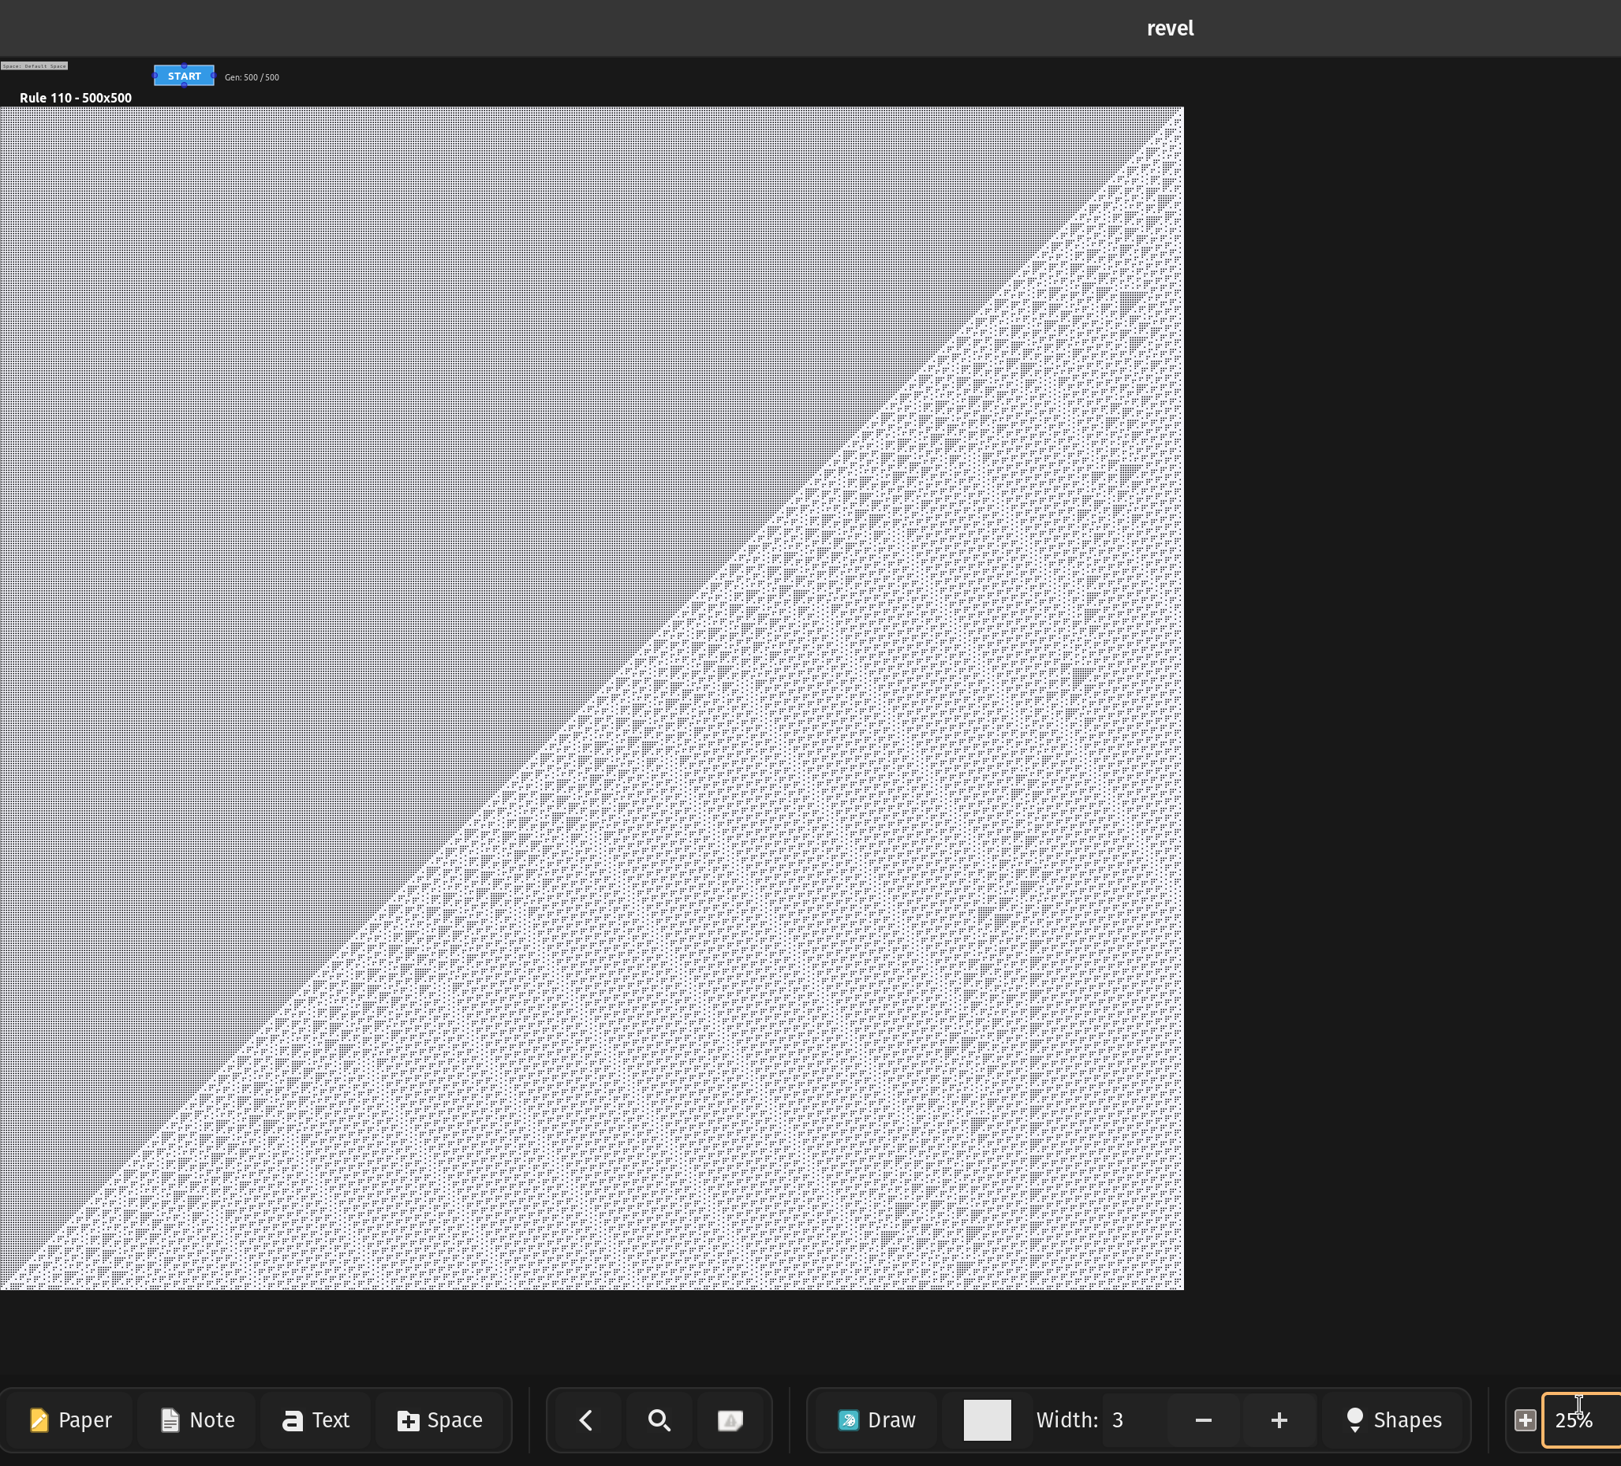Image resolution: width=1621 pixels, height=1466 pixels.
Task: Create a new Note
Action: coord(197,1420)
